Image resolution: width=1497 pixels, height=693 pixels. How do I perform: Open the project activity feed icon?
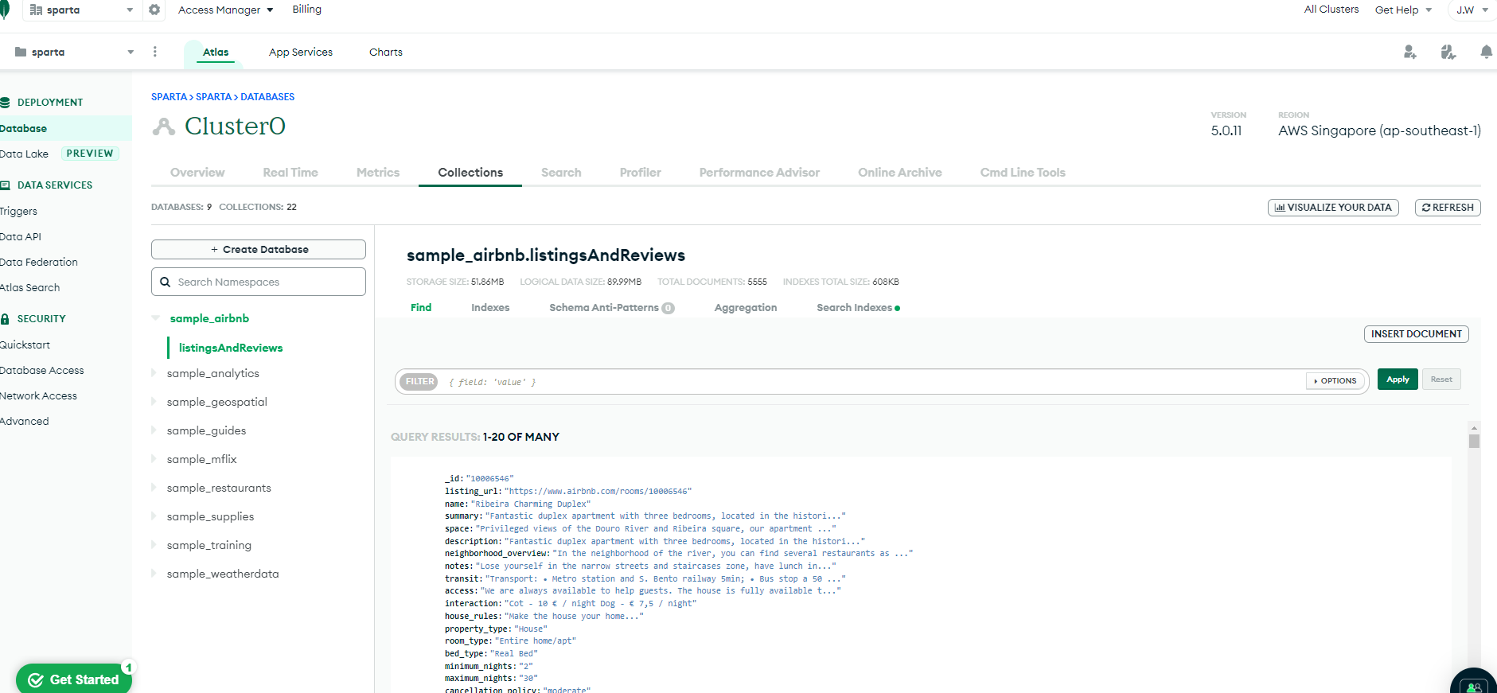pos(1448,53)
